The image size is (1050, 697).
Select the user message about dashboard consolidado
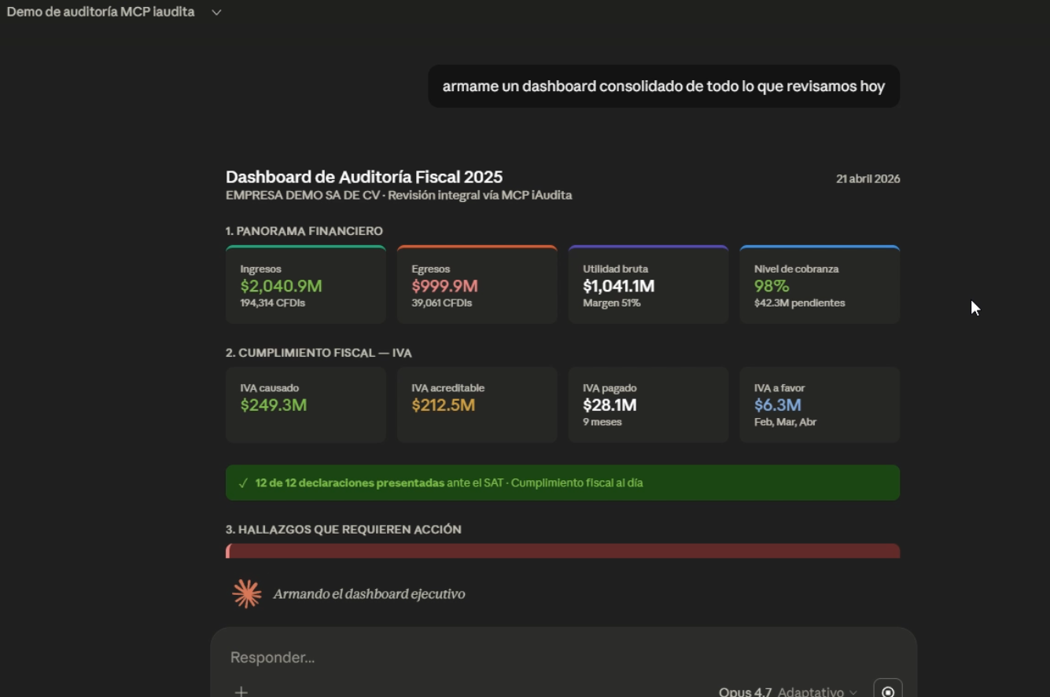pos(664,86)
